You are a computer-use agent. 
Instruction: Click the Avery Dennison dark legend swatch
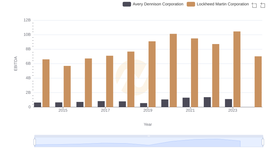pyautogui.click(x=127, y=4)
